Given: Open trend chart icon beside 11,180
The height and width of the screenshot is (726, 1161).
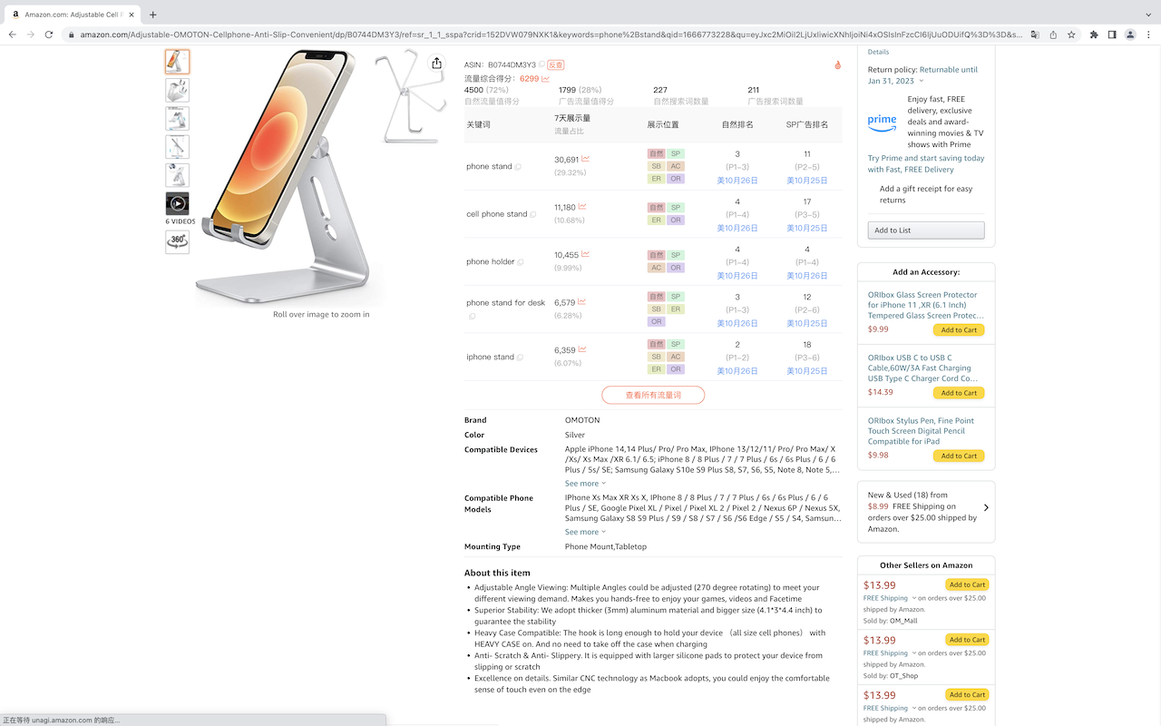Looking at the screenshot, I should tap(581, 207).
